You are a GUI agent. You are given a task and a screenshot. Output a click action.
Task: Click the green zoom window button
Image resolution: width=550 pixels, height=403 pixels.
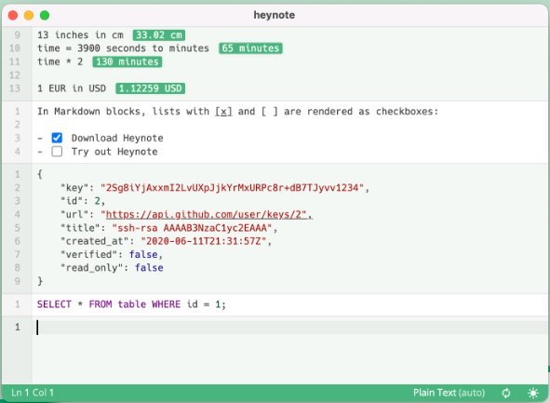[45, 15]
